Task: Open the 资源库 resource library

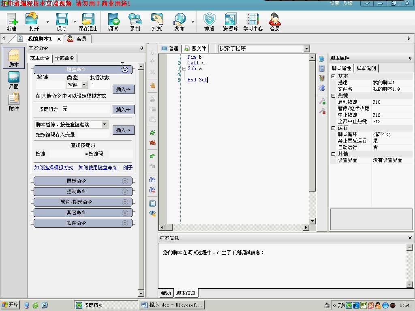Action: coord(230,21)
